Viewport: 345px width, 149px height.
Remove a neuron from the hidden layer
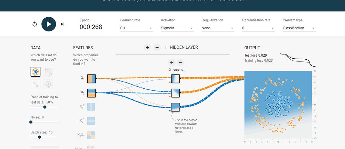click(x=180, y=62)
